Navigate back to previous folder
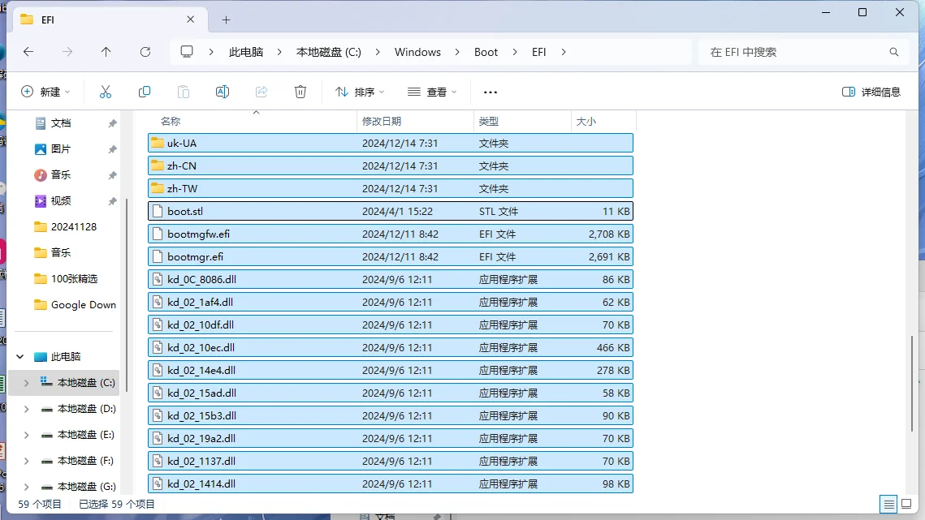This screenshot has height=520, width=925. coord(28,52)
